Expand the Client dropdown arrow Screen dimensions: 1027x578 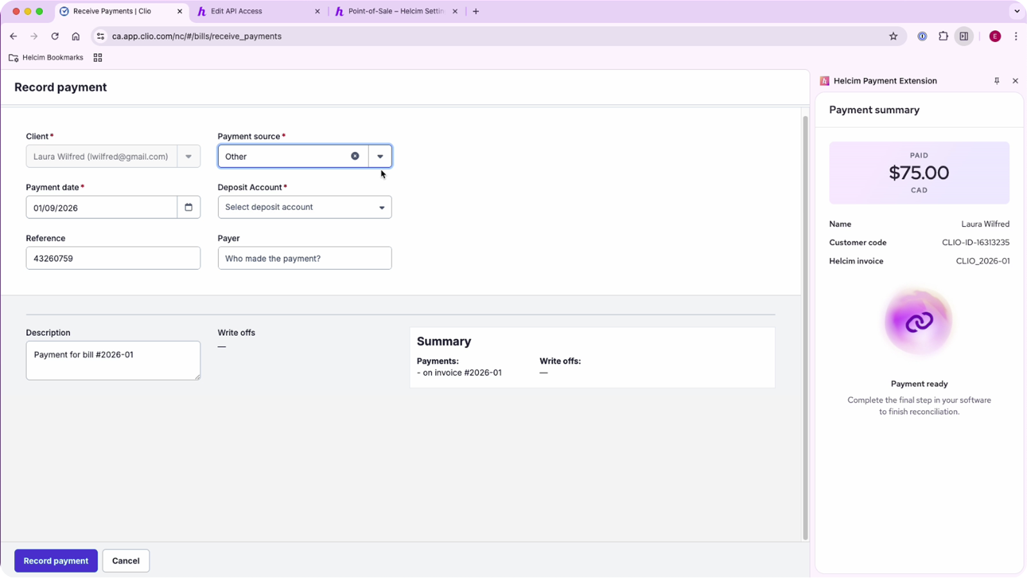tap(189, 156)
